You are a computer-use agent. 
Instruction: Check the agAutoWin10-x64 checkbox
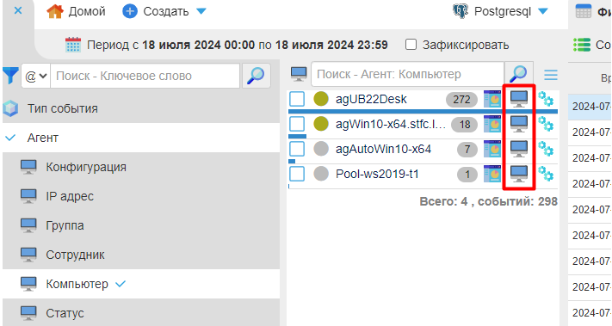point(297,149)
